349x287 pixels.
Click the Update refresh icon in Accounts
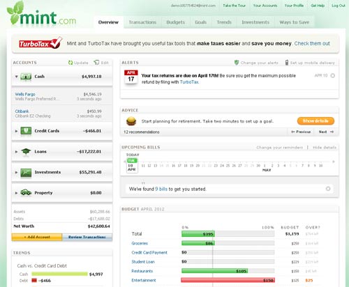coord(70,63)
